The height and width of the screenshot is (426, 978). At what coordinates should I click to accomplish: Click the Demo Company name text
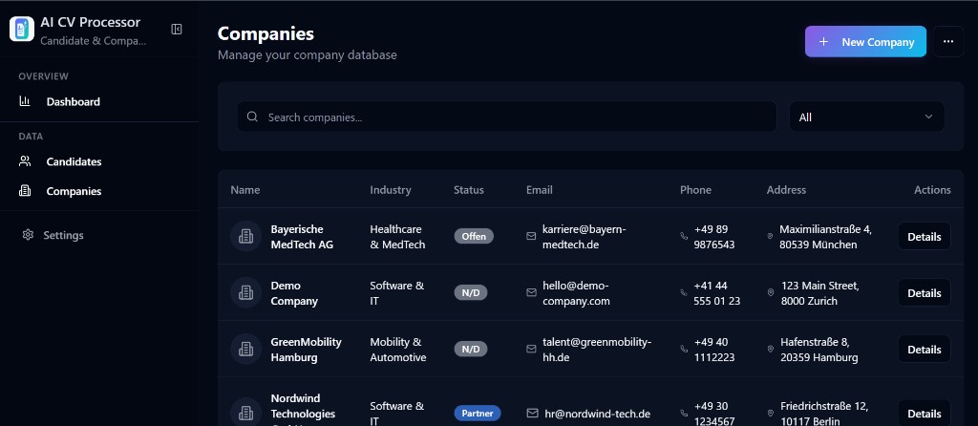pyautogui.click(x=294, y=292)
